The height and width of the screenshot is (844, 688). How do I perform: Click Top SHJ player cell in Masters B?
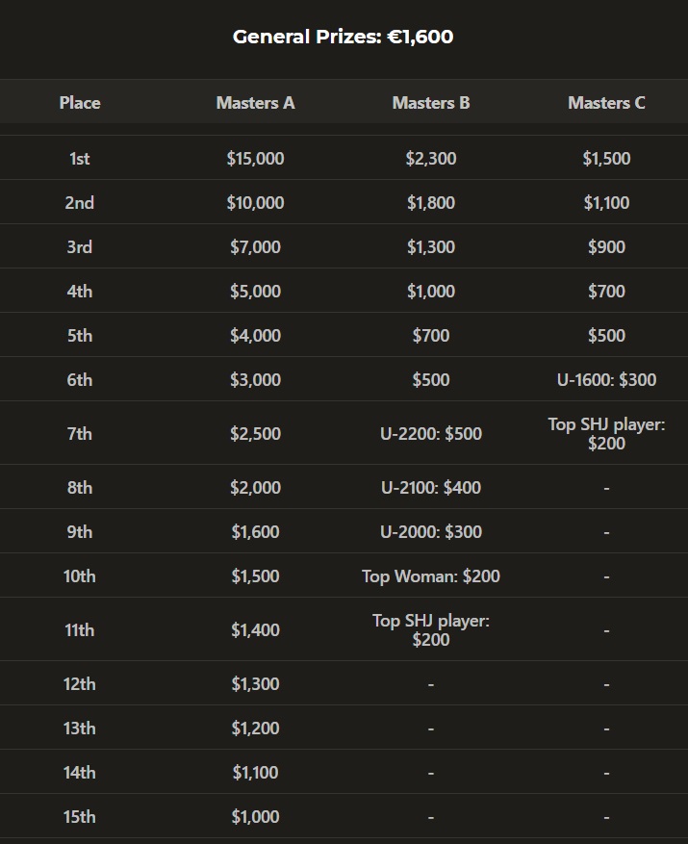[431, 629]
